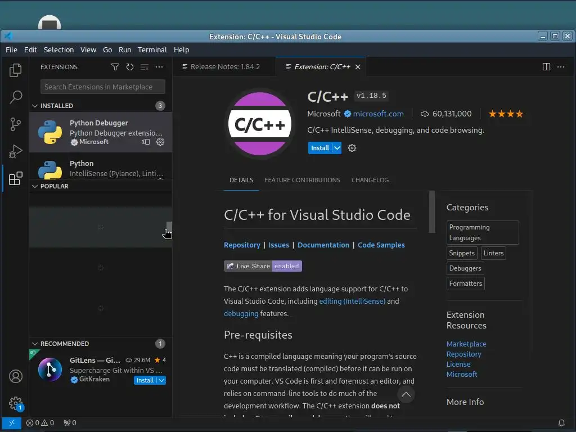Open the License resource link
This screenshot has width=576, height=432.
pos(458,364)
